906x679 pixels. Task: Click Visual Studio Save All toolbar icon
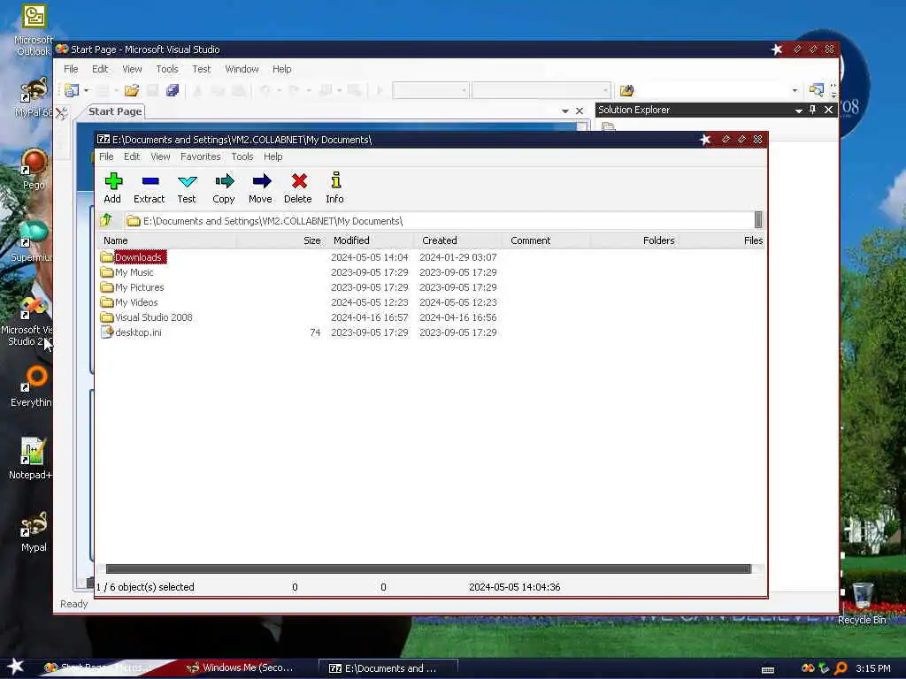[173, 90]
